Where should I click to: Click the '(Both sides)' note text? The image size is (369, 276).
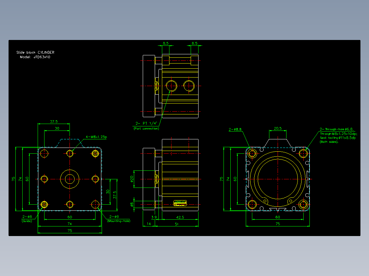pyautogui.click(x=329, y=142)
